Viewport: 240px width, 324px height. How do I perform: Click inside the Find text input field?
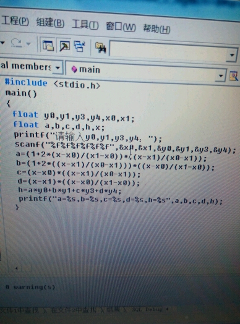click(168, 51)
